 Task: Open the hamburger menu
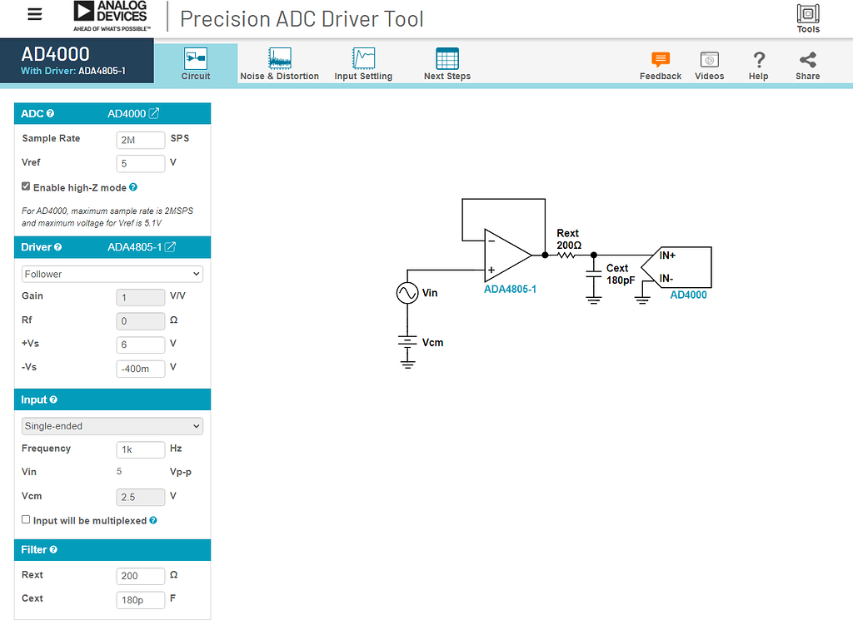tap(34, 14)
